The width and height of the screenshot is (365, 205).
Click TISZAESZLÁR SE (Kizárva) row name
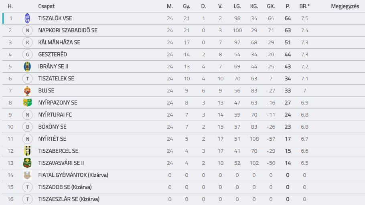tap(69, 199)
